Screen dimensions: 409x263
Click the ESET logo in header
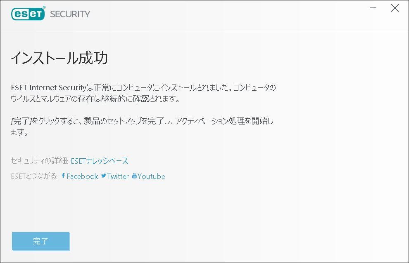point(28,14)
